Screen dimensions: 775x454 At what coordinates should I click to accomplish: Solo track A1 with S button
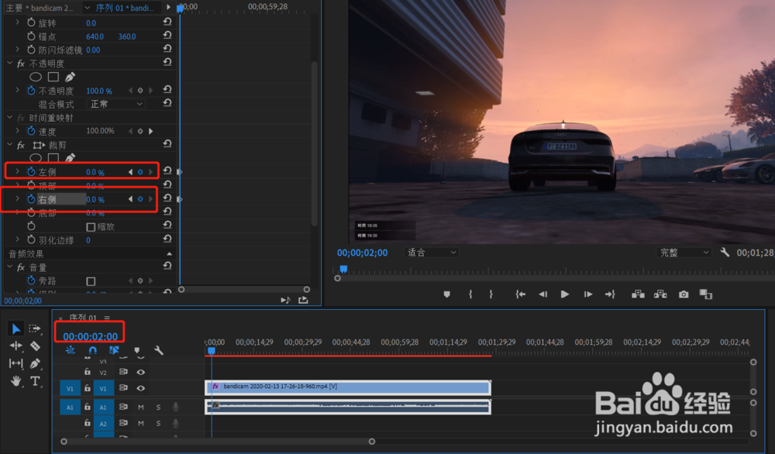[x=158, y=407]
